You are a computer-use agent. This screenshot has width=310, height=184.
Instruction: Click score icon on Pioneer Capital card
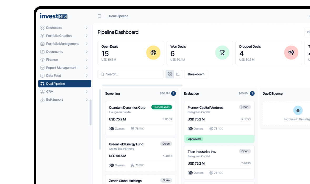pos(211,129)
